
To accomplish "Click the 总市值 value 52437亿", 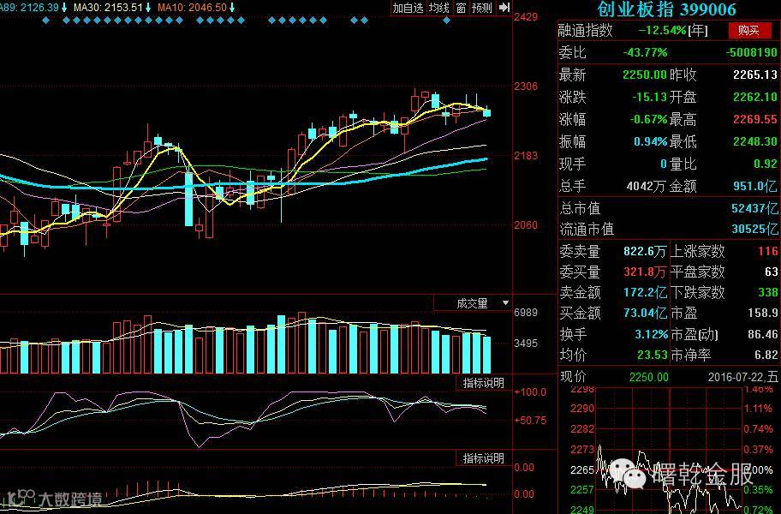I will (x=754, y=208).
